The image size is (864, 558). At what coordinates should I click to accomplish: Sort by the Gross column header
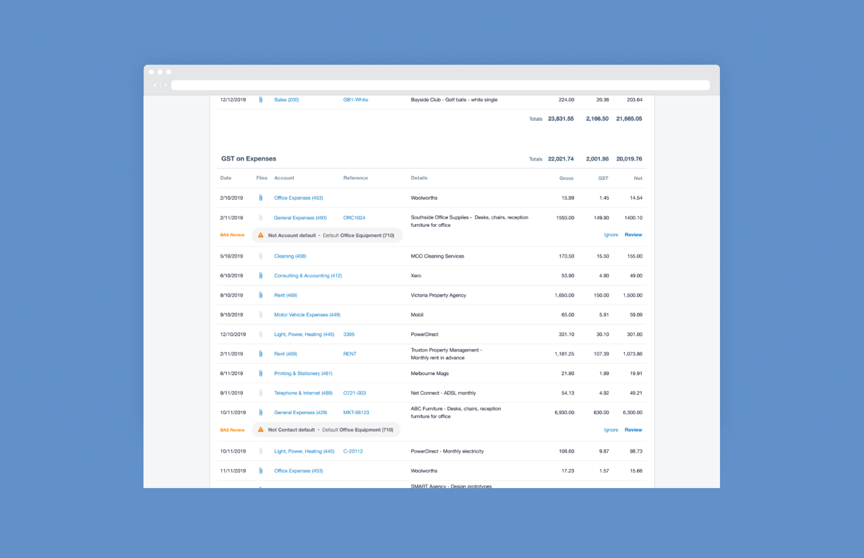coord(566,178)
